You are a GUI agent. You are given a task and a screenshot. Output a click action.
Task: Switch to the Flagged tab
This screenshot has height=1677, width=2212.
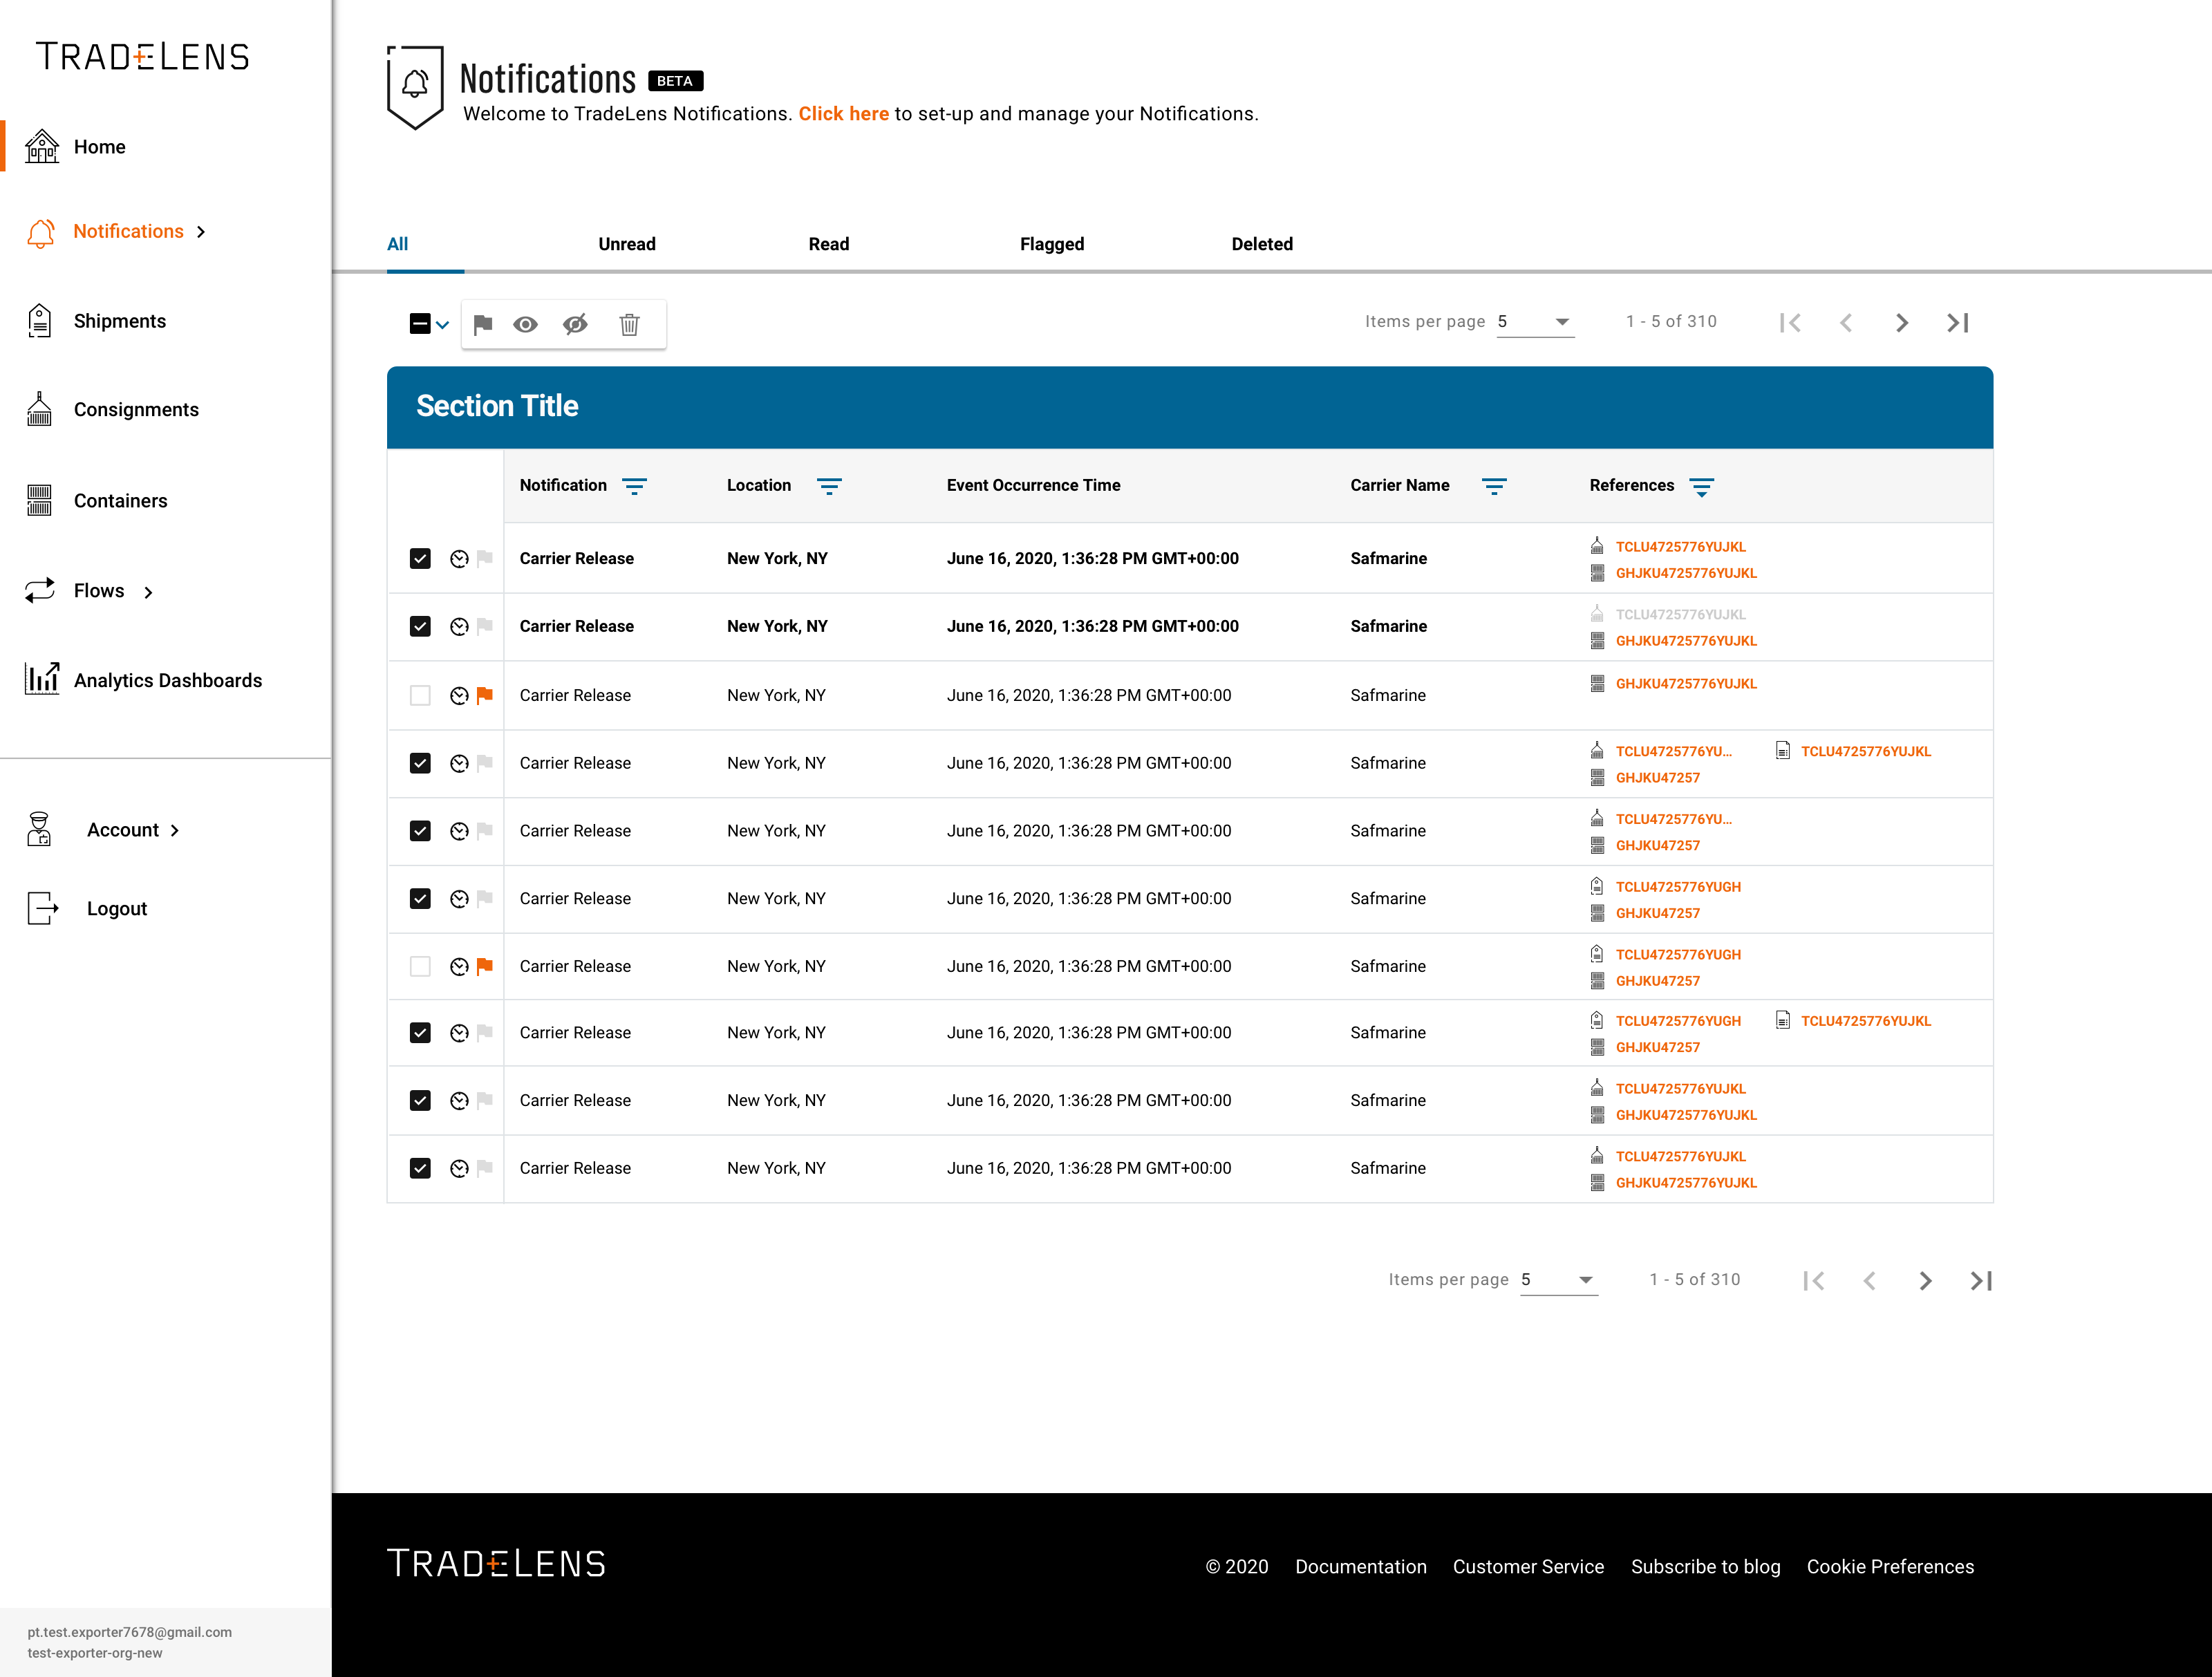click(x=1051, y=244)
